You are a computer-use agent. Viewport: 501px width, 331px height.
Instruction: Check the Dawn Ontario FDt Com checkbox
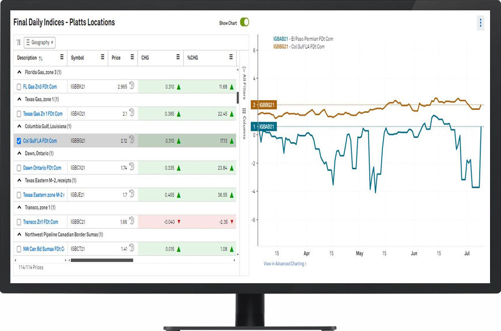coord(19,168)
